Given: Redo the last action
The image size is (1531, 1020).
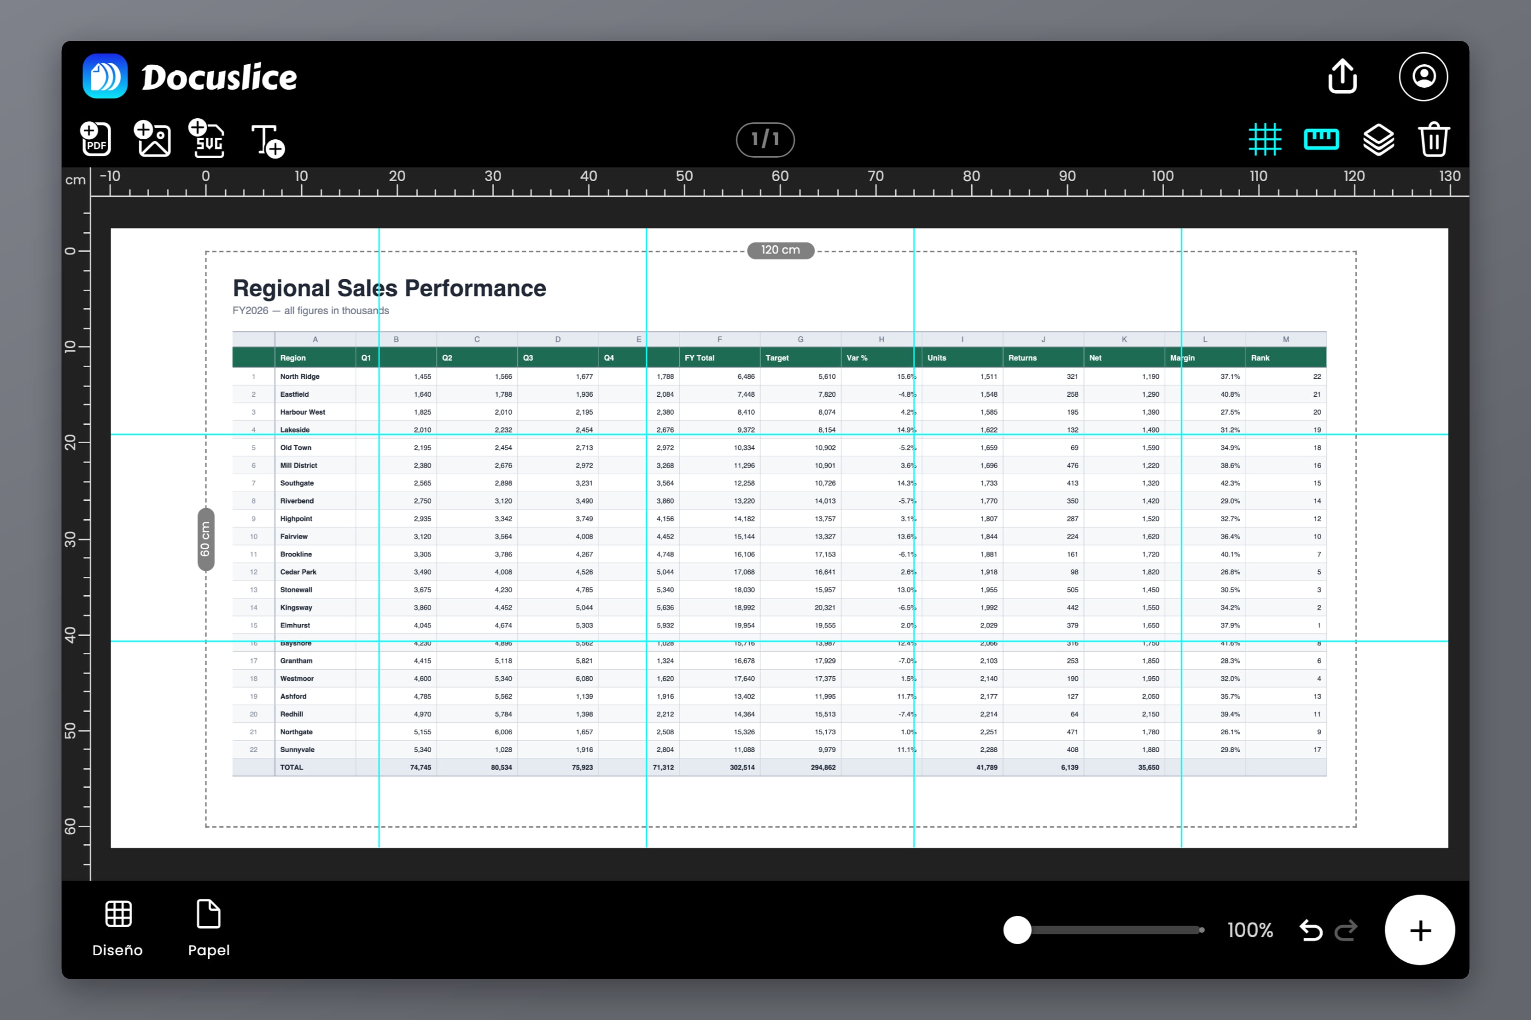Looking at the screenshot, I should [1346, 930].
